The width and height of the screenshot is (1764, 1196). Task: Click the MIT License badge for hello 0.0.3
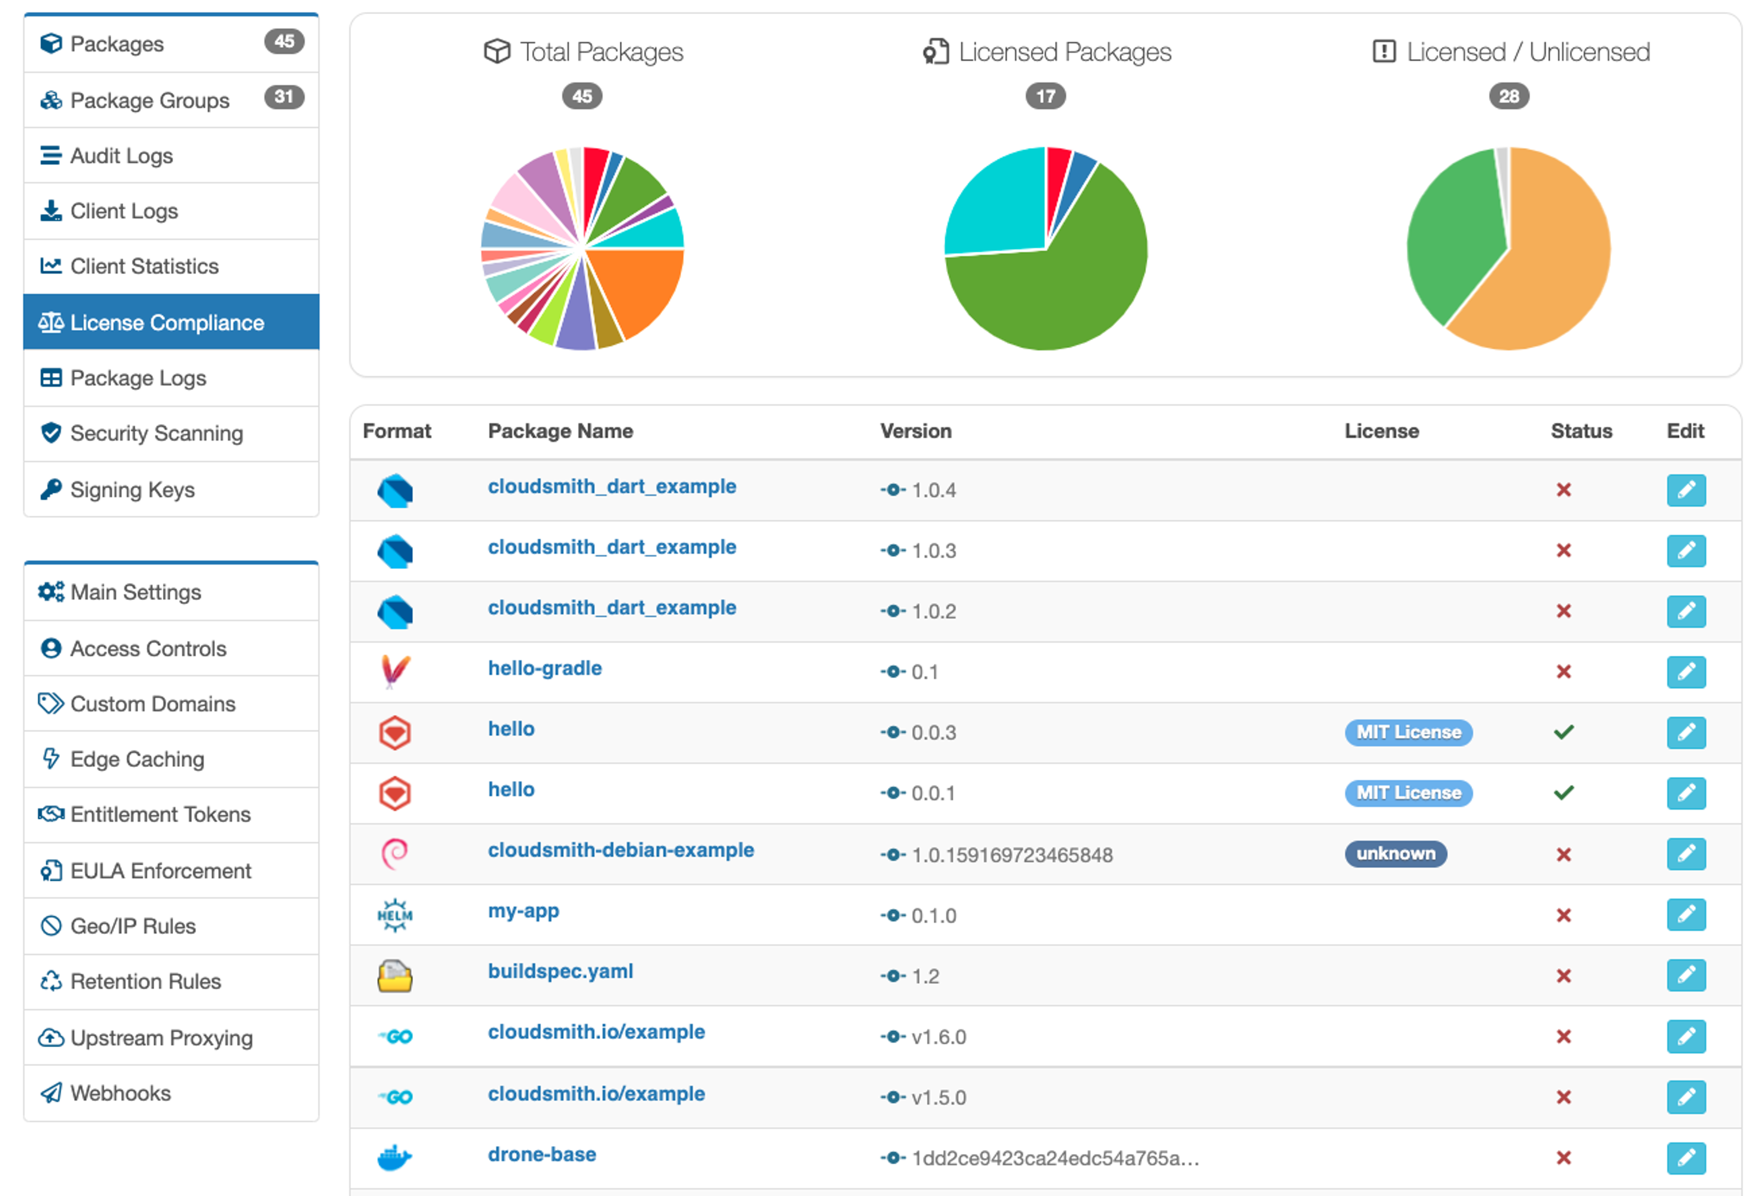click(1408, 732)
